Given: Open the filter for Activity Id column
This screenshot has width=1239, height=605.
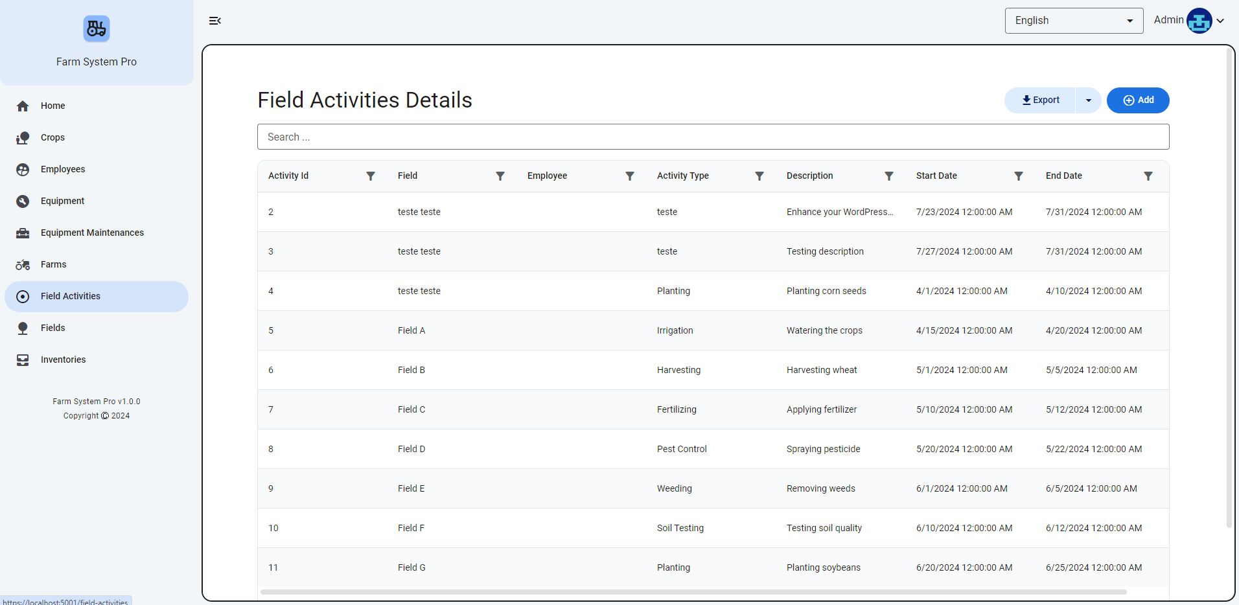Looking at the screenshot, I should (371, 176).
